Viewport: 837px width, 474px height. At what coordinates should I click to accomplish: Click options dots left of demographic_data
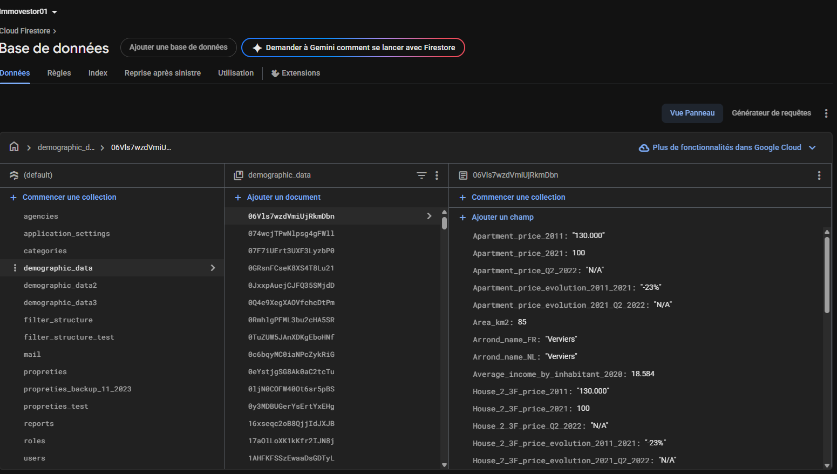click(15, 268)
